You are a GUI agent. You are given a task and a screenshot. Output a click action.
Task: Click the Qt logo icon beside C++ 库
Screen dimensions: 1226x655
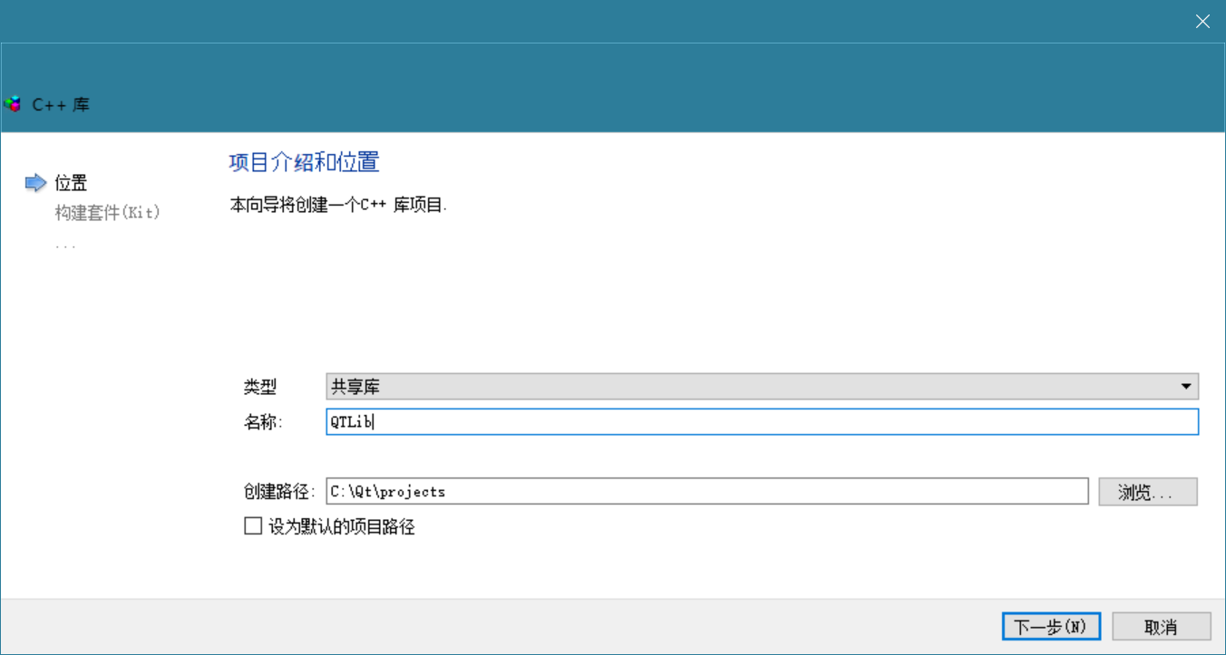[13, 104]
